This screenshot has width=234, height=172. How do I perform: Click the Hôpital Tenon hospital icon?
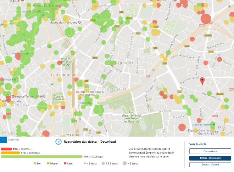tap(13, 96)
